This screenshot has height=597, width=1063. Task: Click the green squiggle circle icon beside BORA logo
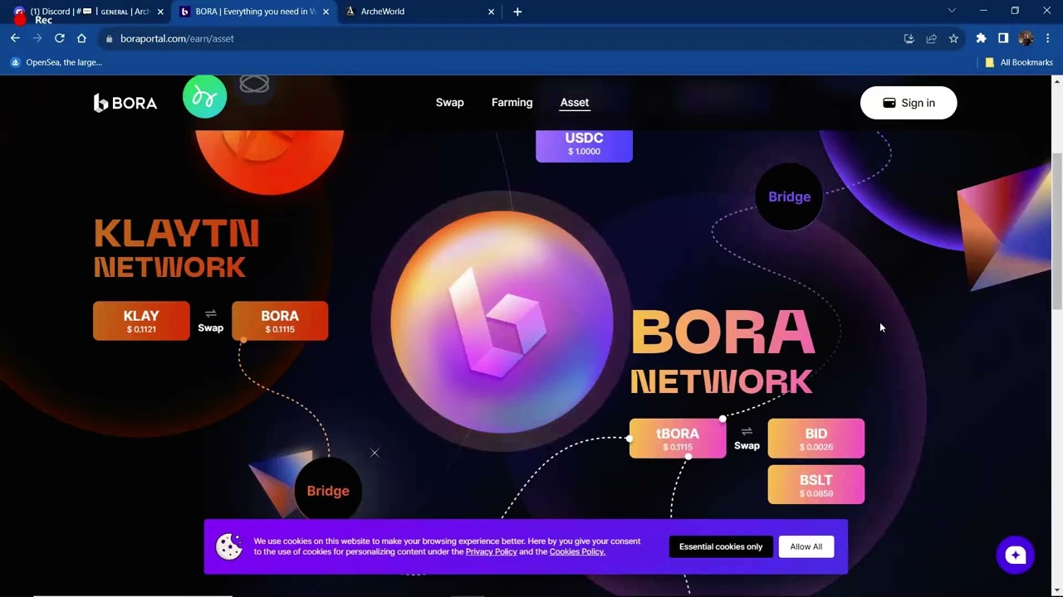(204, 96)
